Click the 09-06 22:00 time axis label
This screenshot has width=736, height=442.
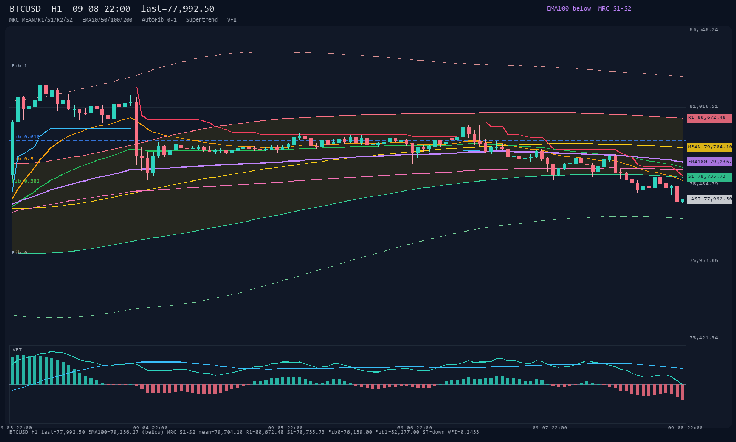(x=415, y=428)
